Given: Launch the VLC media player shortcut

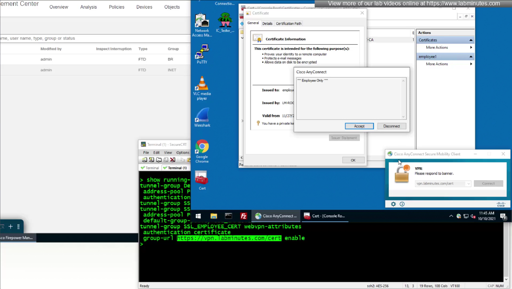Looking at the screenshot, I should pyautogui.click(x=202, y=87).
